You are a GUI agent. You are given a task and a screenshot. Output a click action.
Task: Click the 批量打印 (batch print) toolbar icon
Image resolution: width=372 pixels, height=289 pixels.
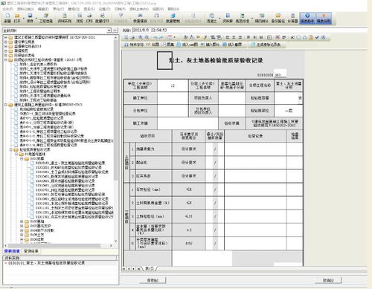(102, 18)
